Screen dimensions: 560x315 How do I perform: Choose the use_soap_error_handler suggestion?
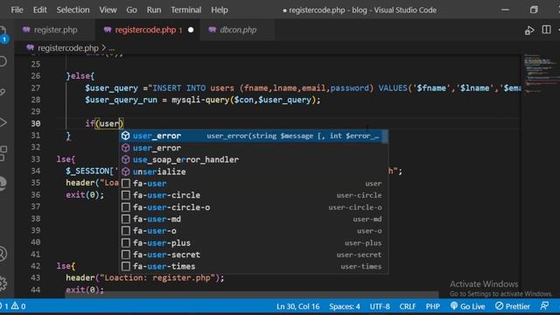pos(253,159)
